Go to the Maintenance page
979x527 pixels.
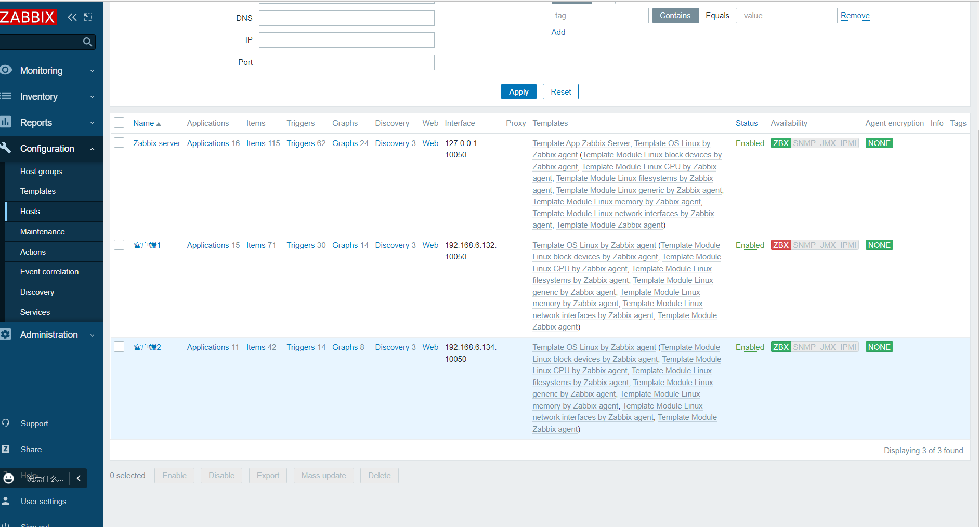pyautogui.click(x=43, y=232)
